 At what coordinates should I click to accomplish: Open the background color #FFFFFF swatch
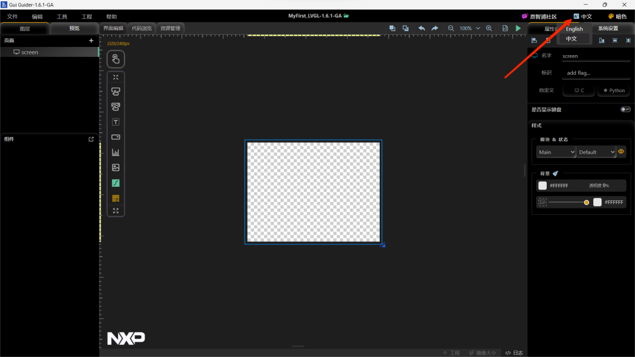pyautogui.click(x=542, y=186)
